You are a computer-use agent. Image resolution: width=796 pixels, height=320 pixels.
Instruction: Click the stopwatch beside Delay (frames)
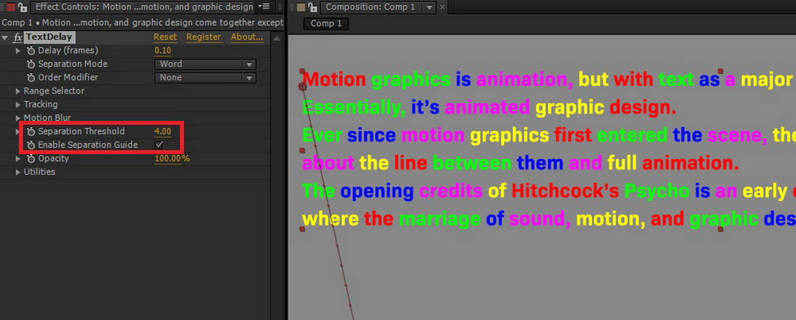point(31,51)
